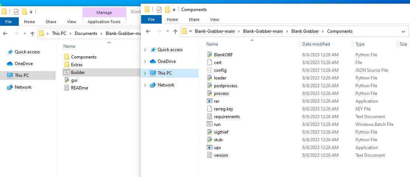Click the BlankOBF Python file icon
This screenshot has width=410, height=177.
pyautogui.click(x=210, y=55)
